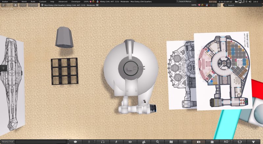
Task: Open the eye camera controls button
Action: [x=130, y=142]
